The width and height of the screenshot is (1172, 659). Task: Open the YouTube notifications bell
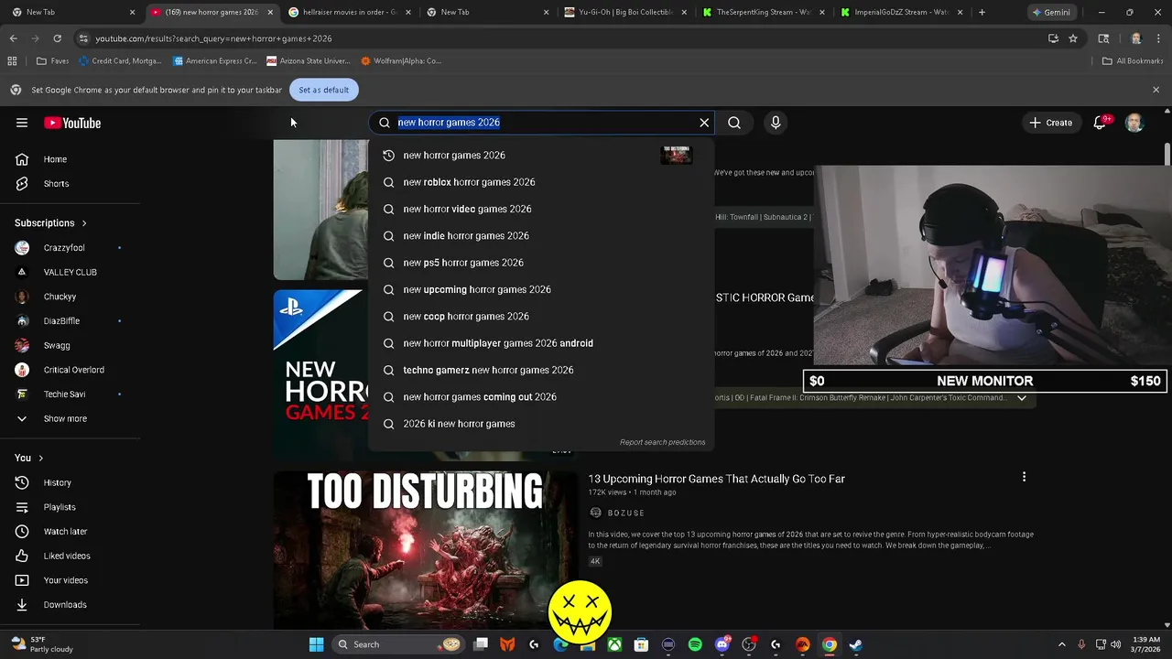(x=1100, y=123)
